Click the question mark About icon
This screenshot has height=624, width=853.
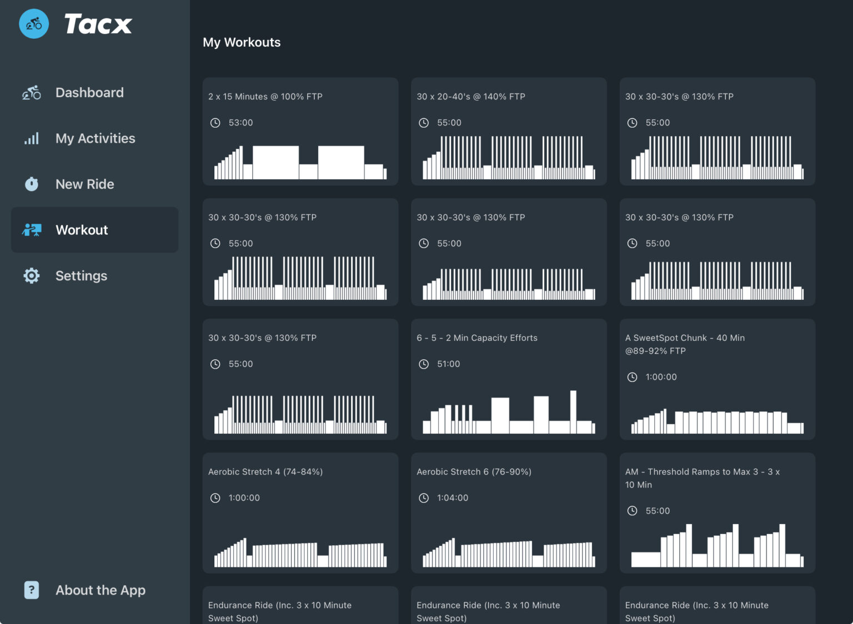(x=31, y=590)
